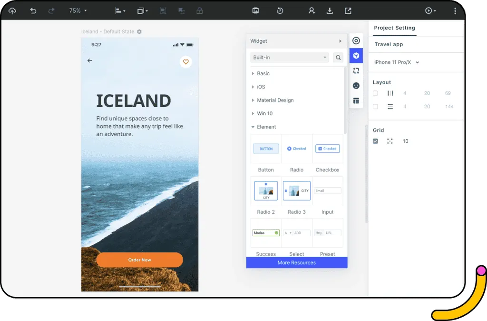Enable the column layout checkbox
This screenshot has height=321, width=487.
click(x=375, y=93)
